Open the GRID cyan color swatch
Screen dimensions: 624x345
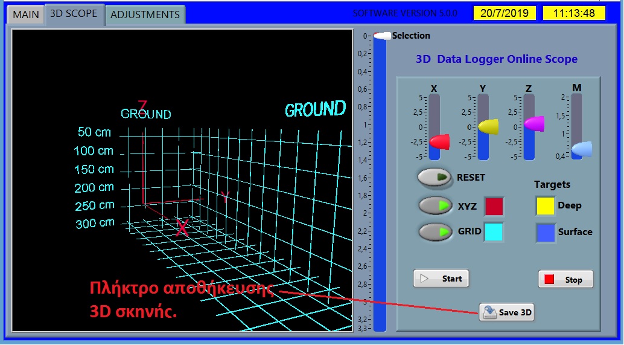tap(494, 231)
